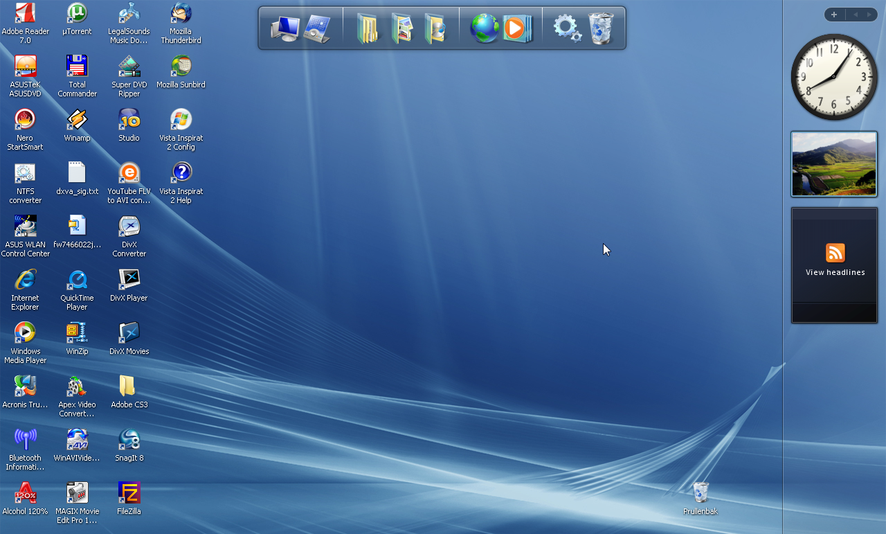Open the Adobe CS3 folder
Screen dimensions: 886x534
pyautogui.click(x=129, y=387)
